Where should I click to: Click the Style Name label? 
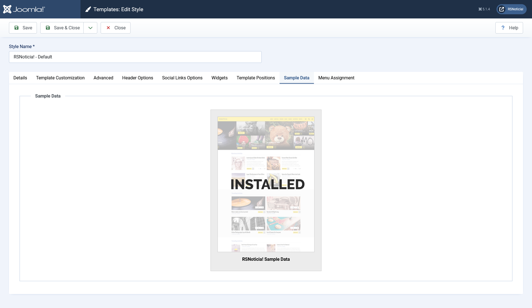(22, 47)
